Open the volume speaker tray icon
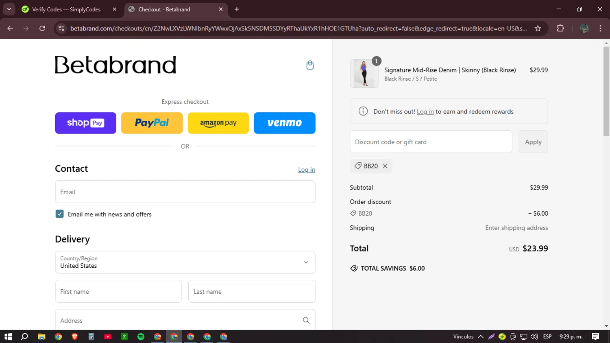 (534, 336)
